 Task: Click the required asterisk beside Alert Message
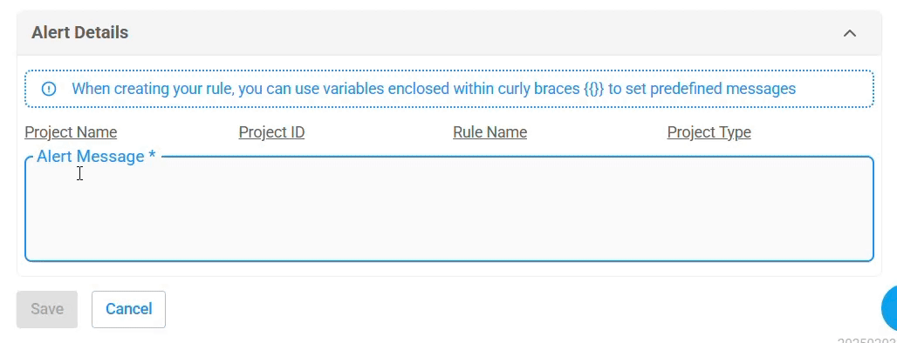click(x=152, y=155)
